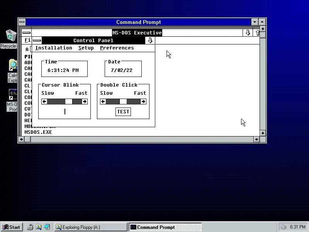Open the File menu in MS-DOS Executive
The width and height of the screenshot is (309, 232).
click(x=27, y=40)
